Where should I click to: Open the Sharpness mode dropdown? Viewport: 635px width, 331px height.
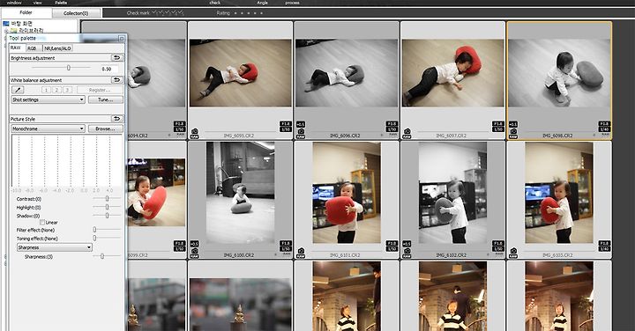pyautogui.click(x=55, y=247)
